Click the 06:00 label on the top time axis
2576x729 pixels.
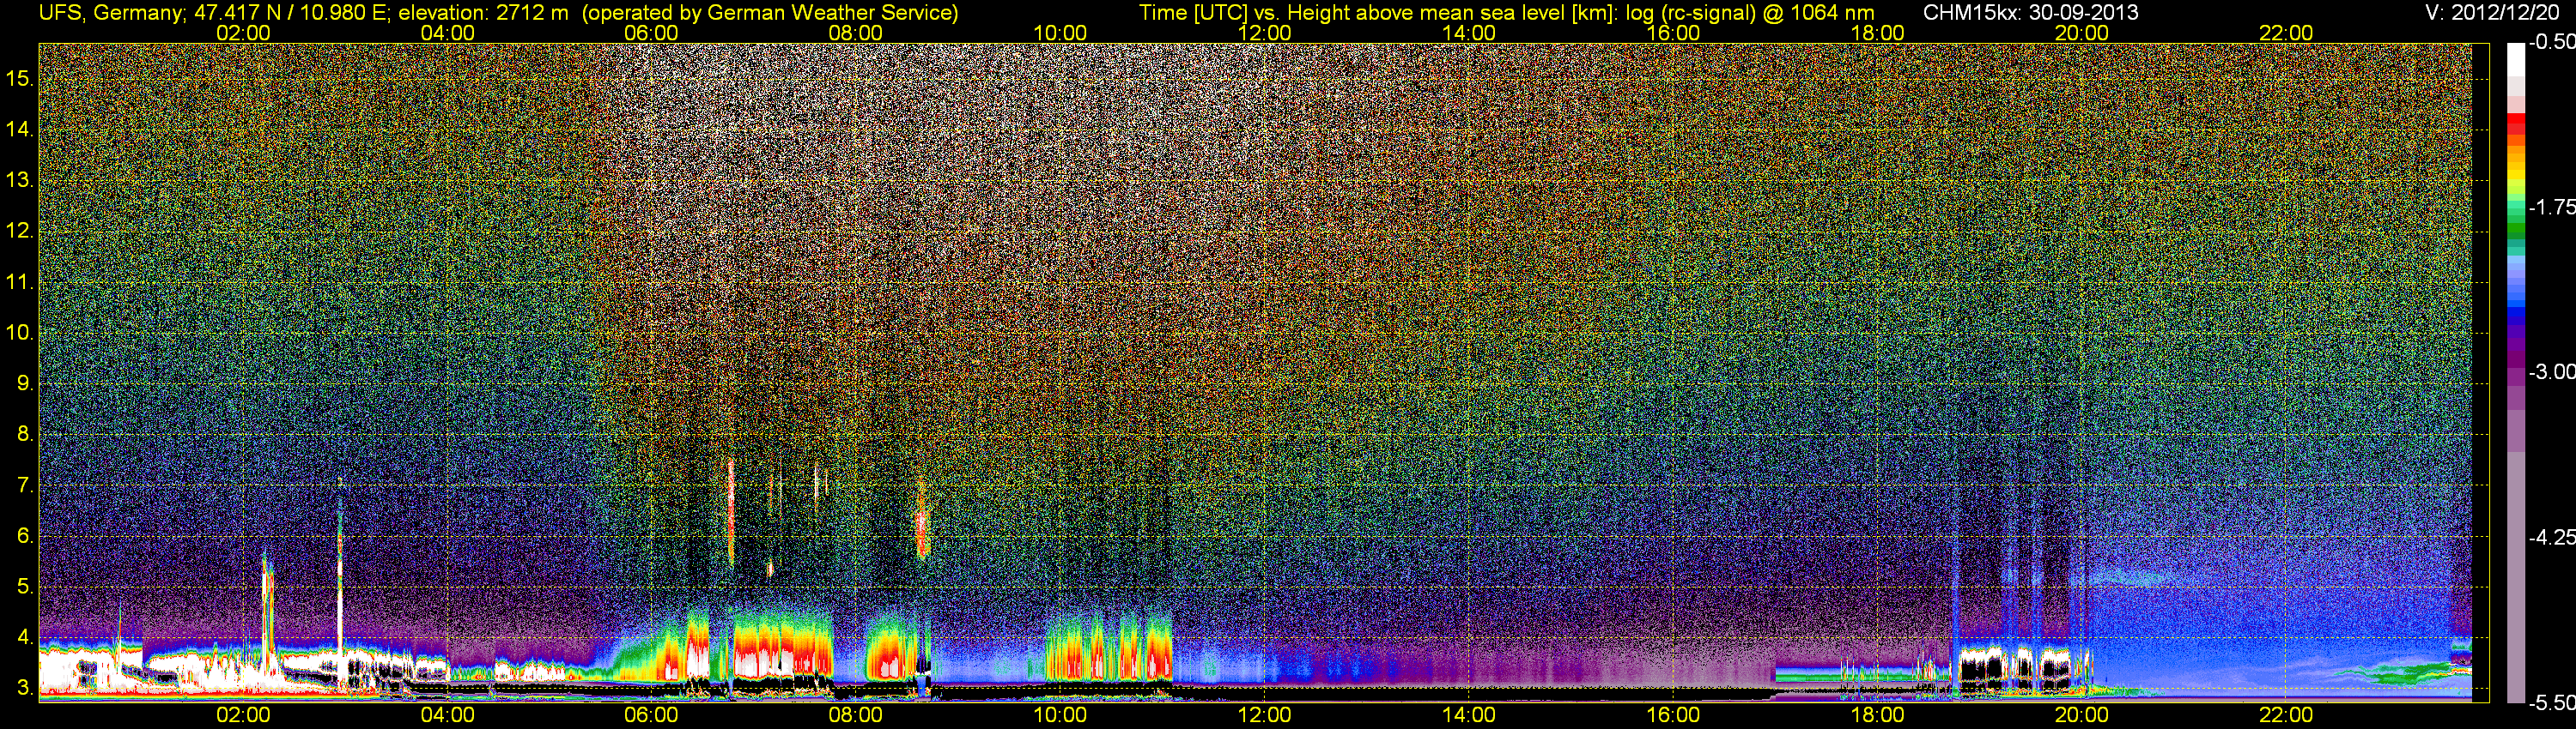[x=651, y=33]
